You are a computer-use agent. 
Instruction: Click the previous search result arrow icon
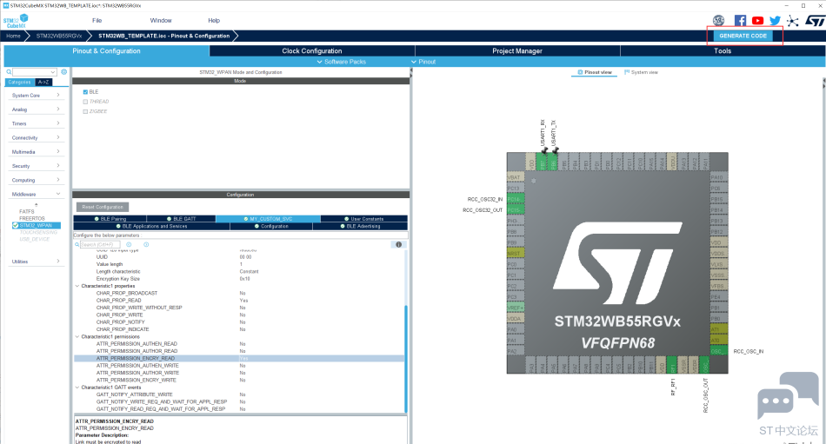point(129,244)
